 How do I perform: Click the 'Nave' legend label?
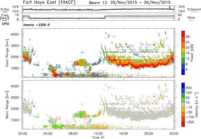point(191,17)
